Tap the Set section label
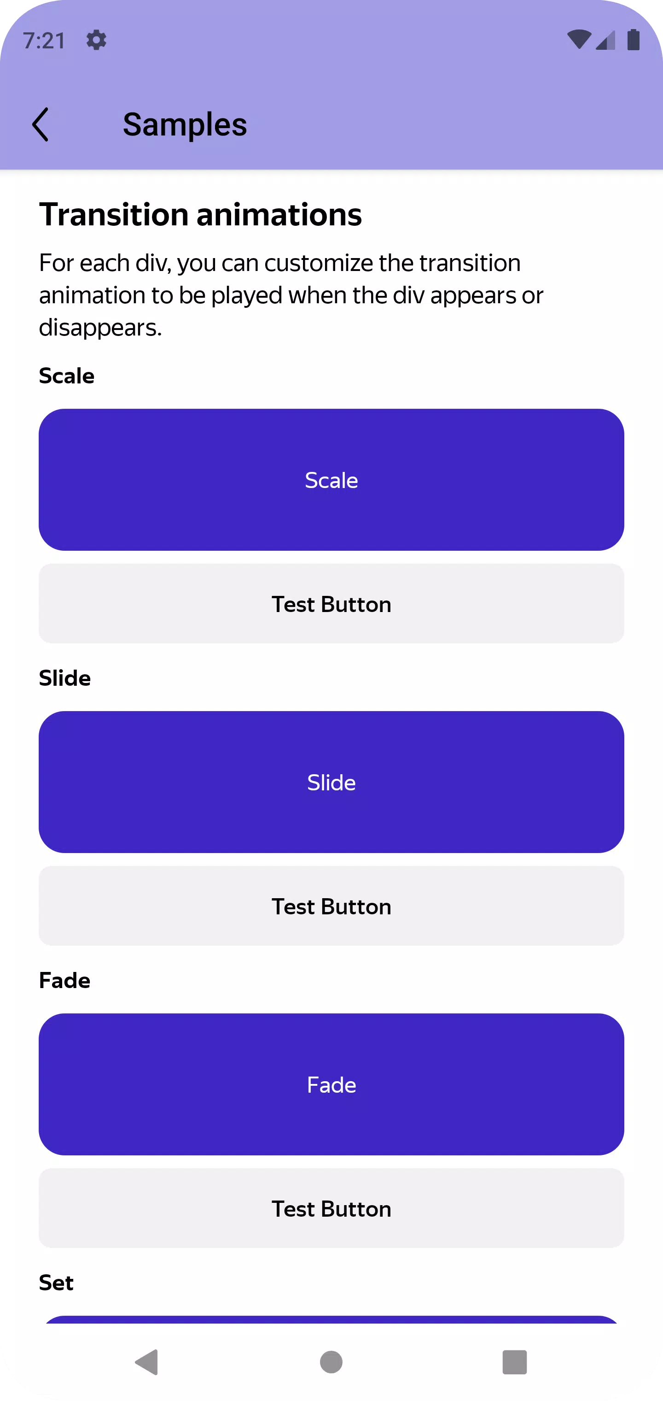 56,1283
